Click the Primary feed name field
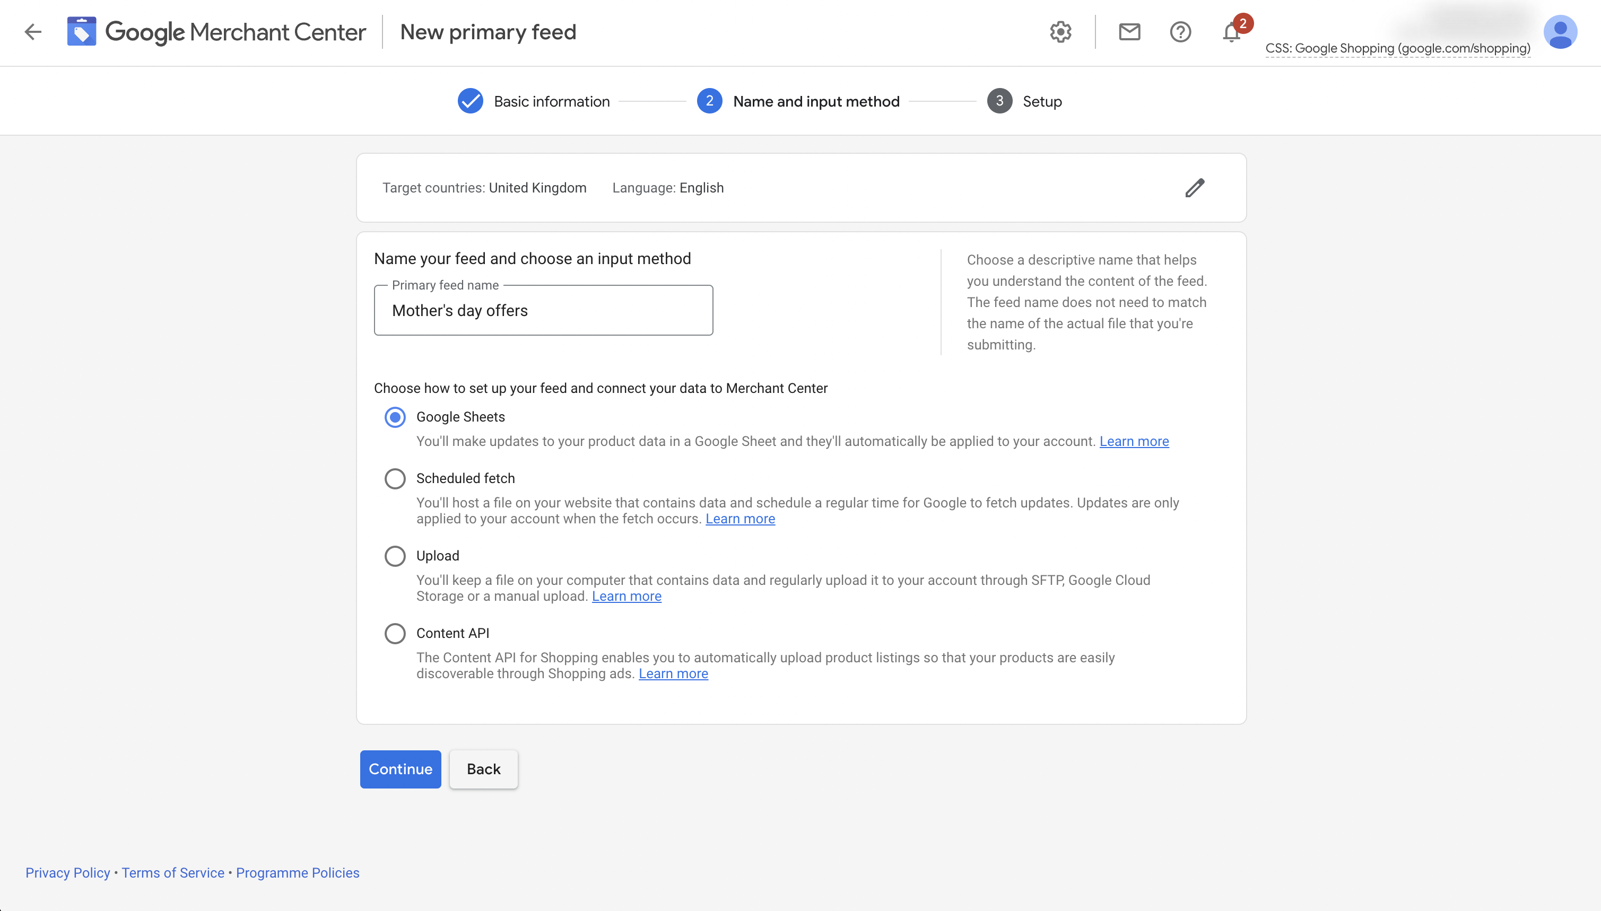Viewport: 1601px width, 911px height. (x=542, y=310)
